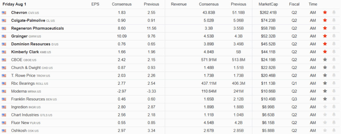Click the EPS column header
This screenshot has width=341, height=134.
[x=95, y=4]
